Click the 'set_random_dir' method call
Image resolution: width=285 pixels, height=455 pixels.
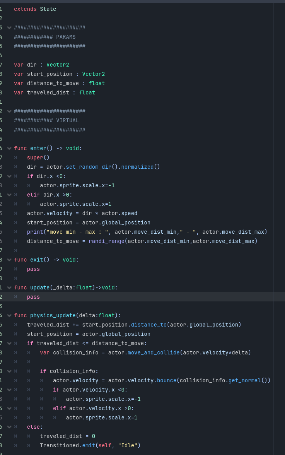coord(89,167)
